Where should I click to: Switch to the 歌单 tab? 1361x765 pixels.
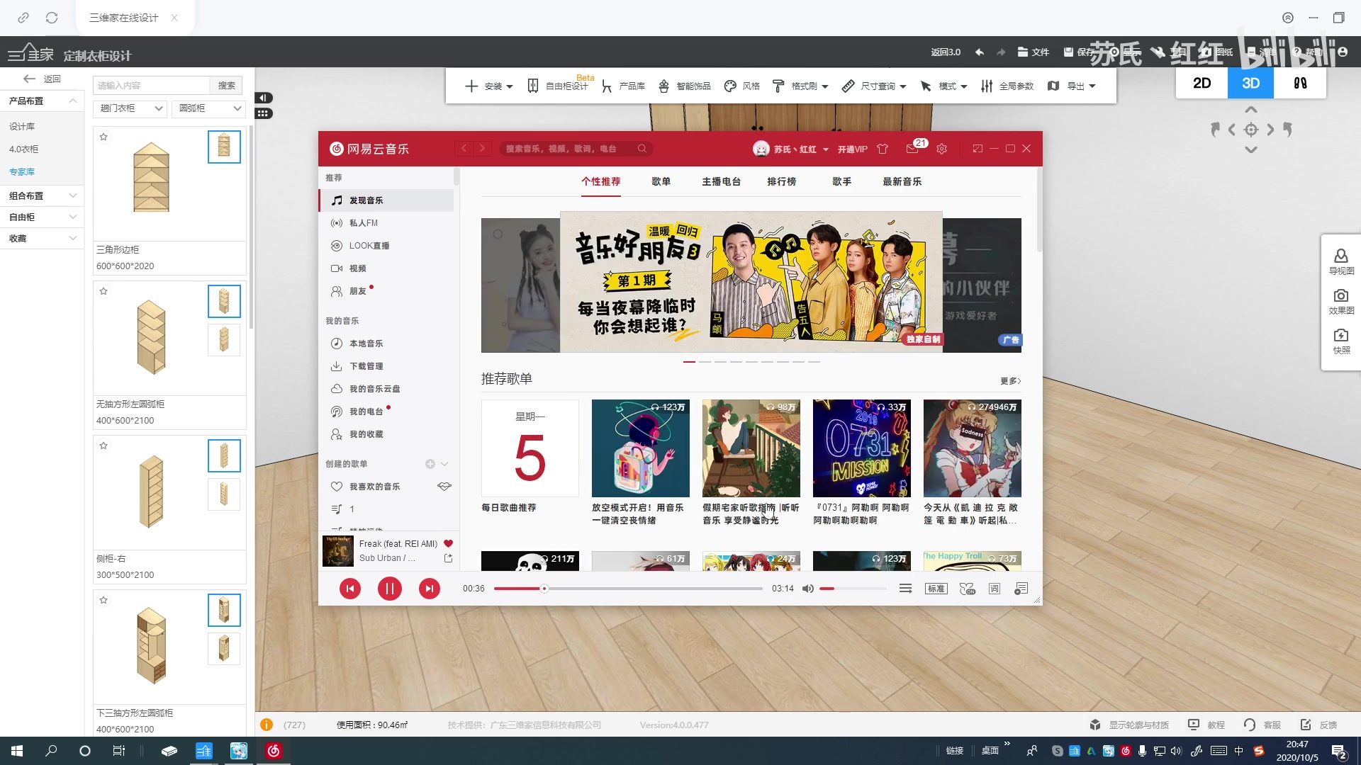(661, 182)
